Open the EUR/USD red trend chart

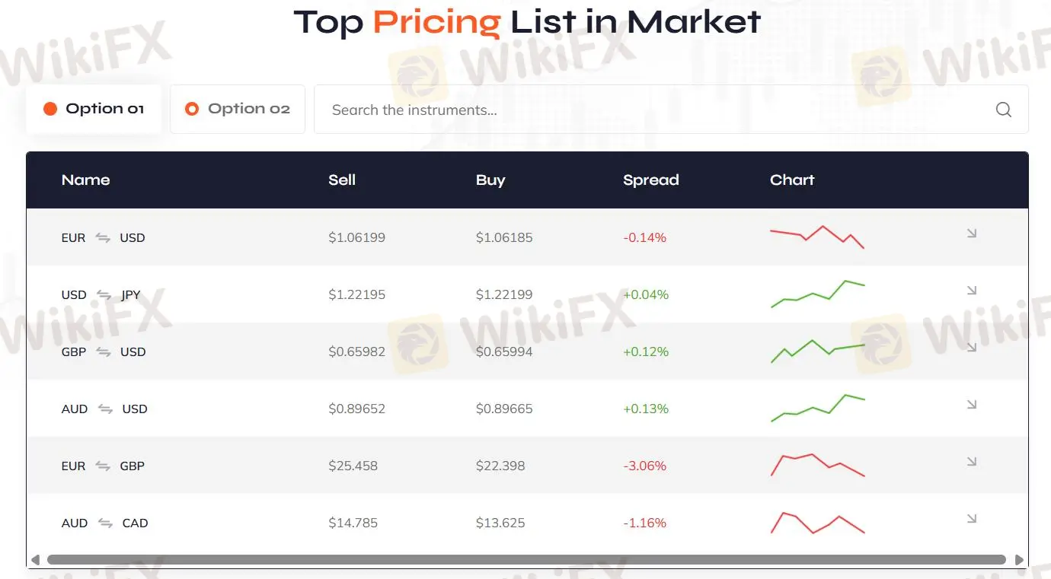(x=817, y=237)
